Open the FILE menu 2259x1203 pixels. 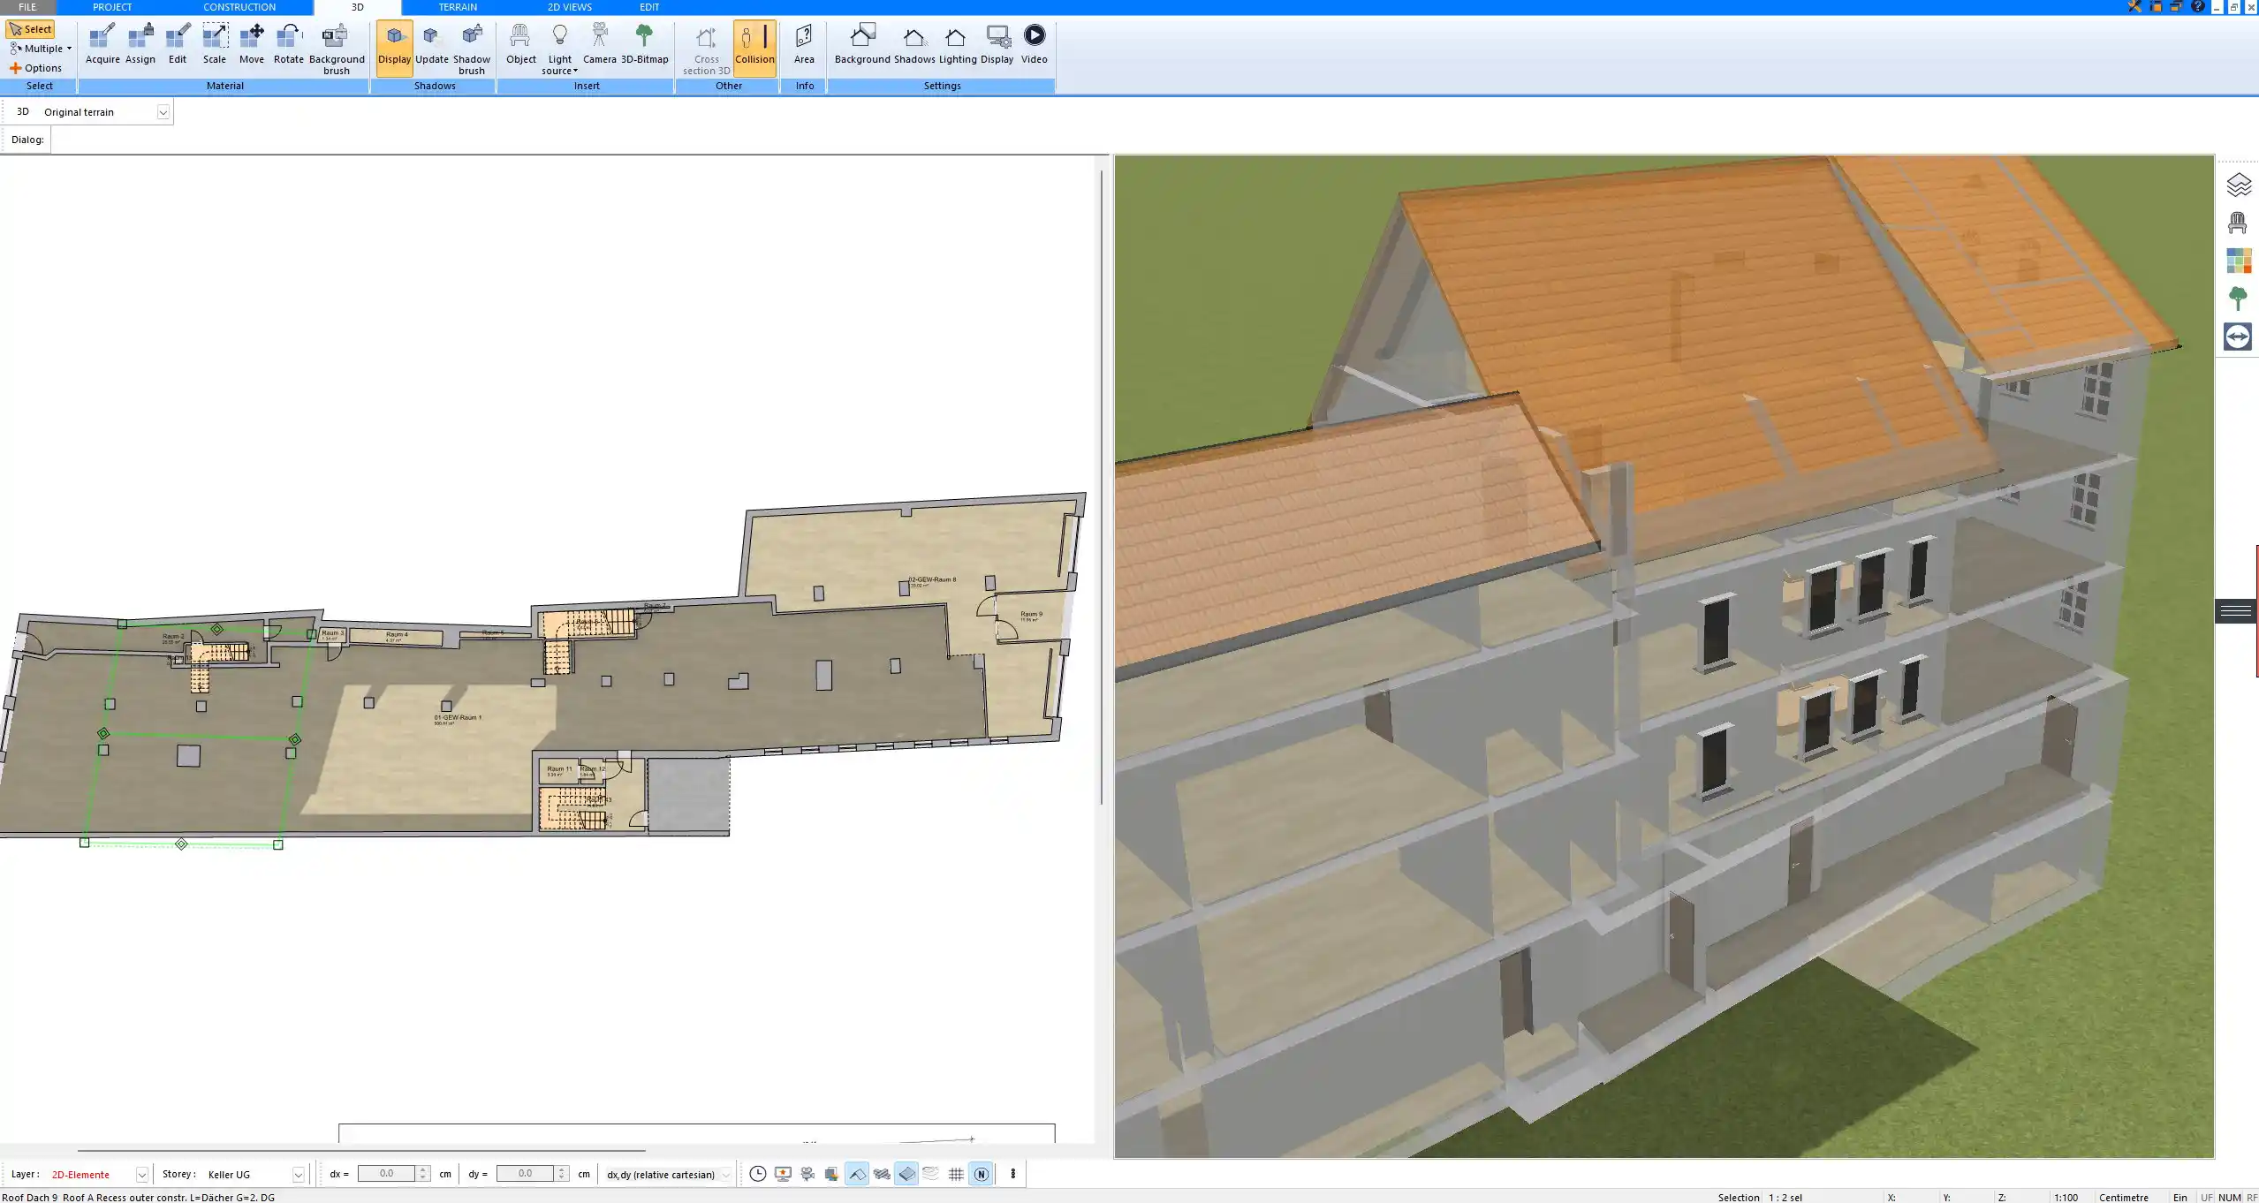[27, 7]
